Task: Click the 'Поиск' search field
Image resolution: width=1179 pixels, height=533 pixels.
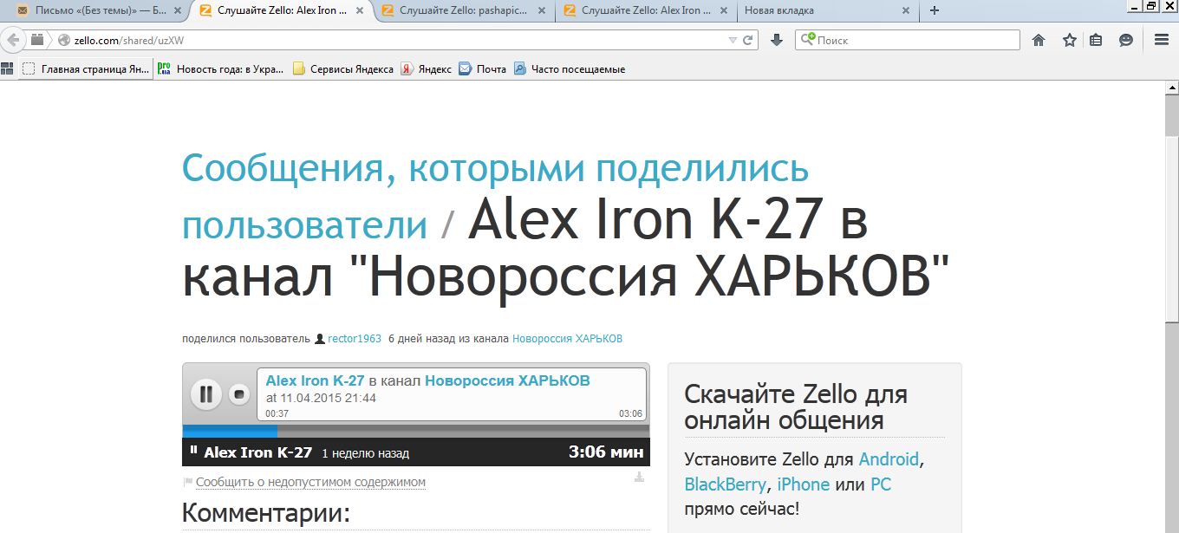Action: point(915,40)
